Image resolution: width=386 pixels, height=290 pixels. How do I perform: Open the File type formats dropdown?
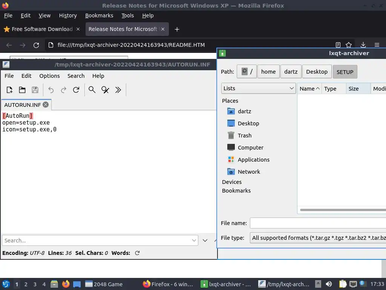click(318, 238)
